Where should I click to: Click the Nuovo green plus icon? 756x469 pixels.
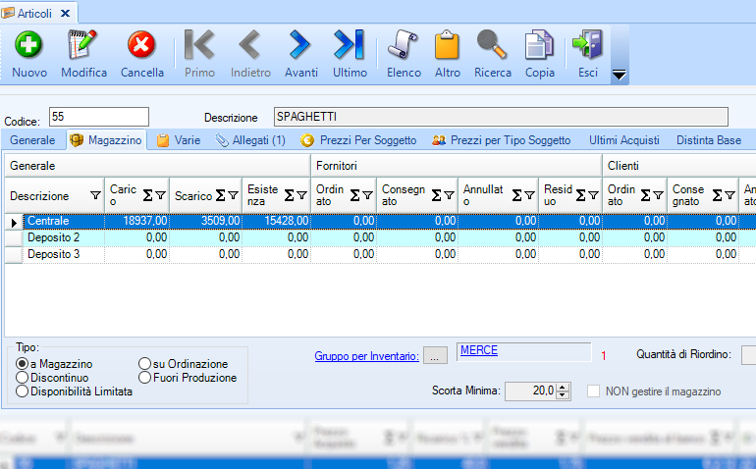(x=28, y=45)
